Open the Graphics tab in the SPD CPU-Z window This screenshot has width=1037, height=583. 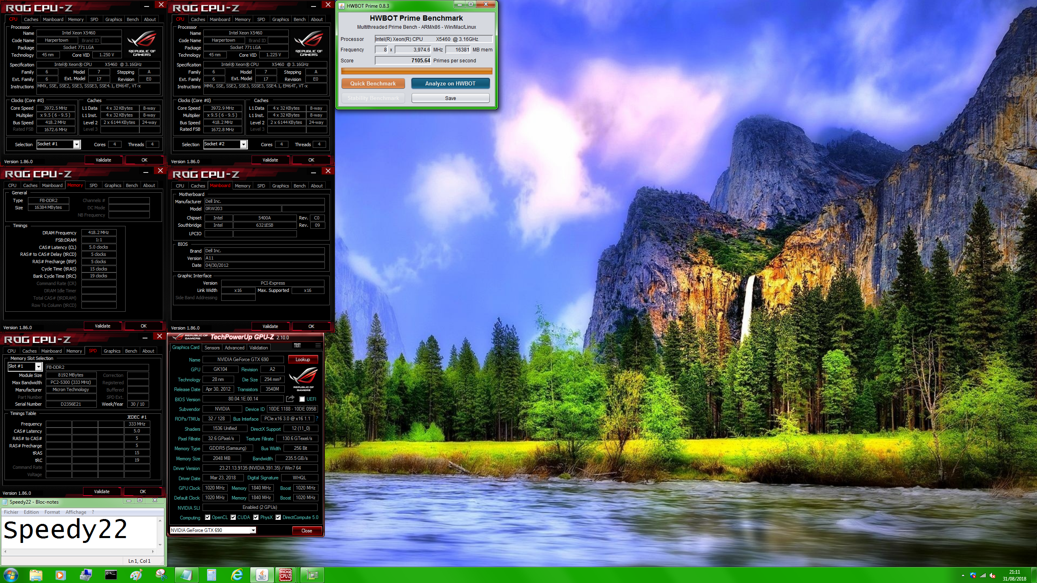pos(112,351)
